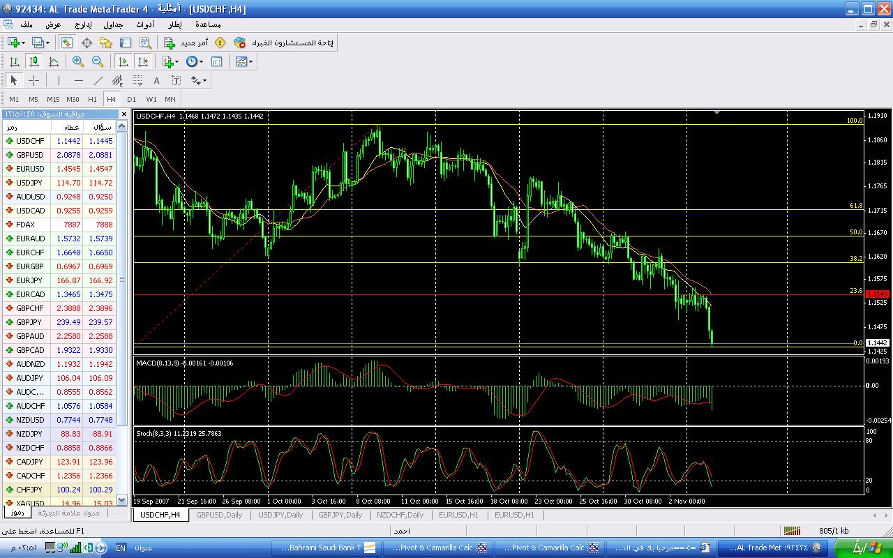Select the text label tool

pos(177,80)
